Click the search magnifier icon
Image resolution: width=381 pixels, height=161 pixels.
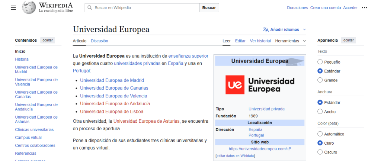(x=90, y=8)
